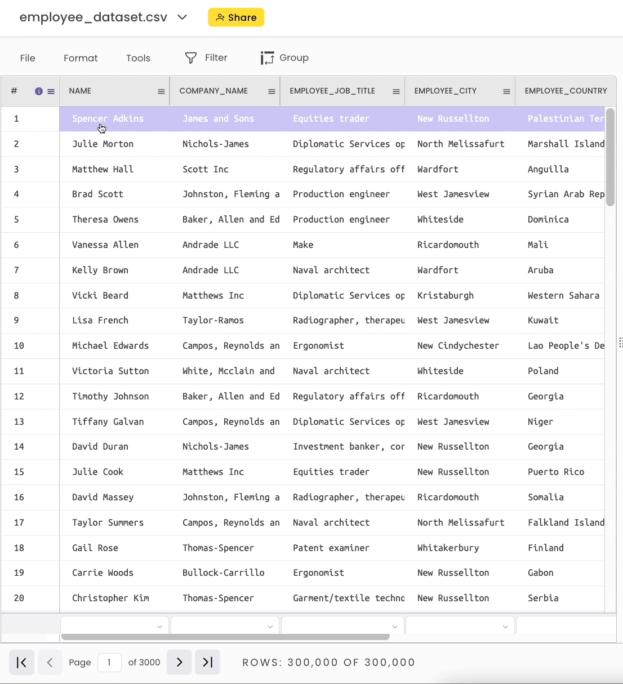Screen dimensions: 623x684
Task: Open the COMPANY_NAME column menu icon
Action: click(272, 91)
